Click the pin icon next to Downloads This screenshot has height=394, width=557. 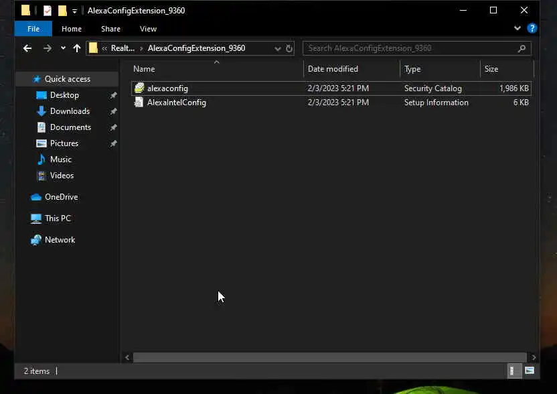tap(113, 111)
